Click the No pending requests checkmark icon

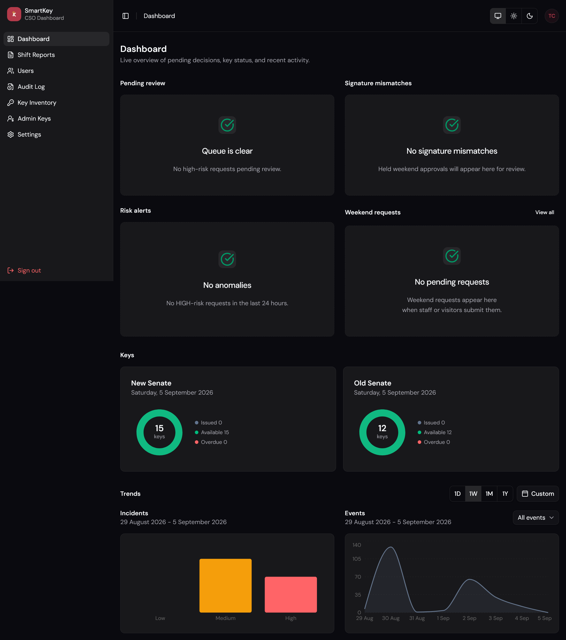coord(452,256)
